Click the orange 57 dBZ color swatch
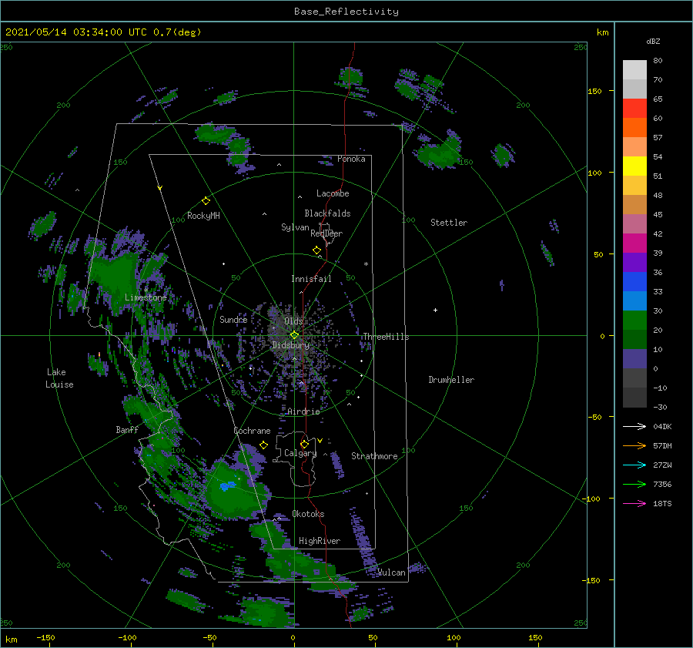The height and width of the screenshot is (648, 693). [x=634, y=128]
